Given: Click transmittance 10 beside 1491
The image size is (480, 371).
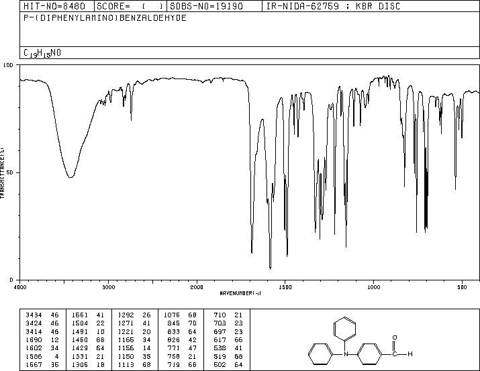Looking at the screenshot, I should (x=101, y=331).
